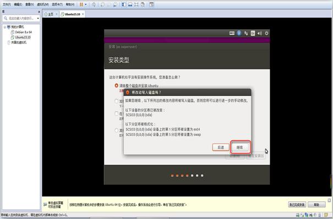Switch to Unity mode

143,4
